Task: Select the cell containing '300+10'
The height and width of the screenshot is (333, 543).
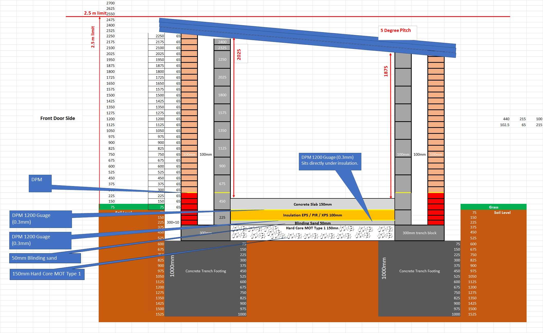Action: [x=173, y=222]
